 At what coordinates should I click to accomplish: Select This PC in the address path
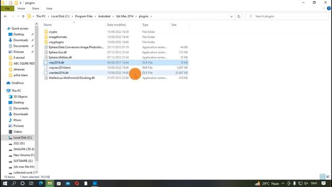tap(40, 16)
